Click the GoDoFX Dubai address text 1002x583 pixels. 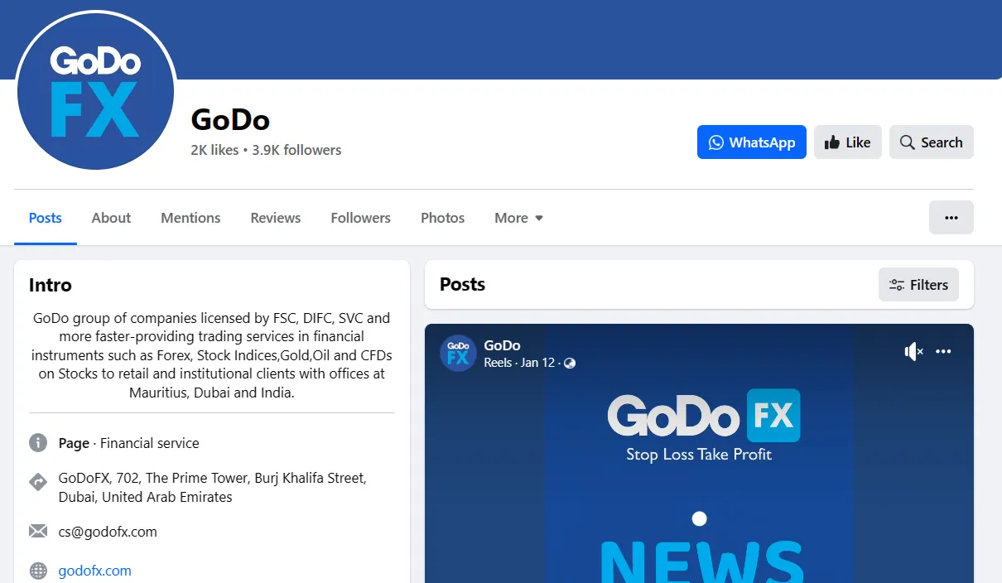coord(213,488)
